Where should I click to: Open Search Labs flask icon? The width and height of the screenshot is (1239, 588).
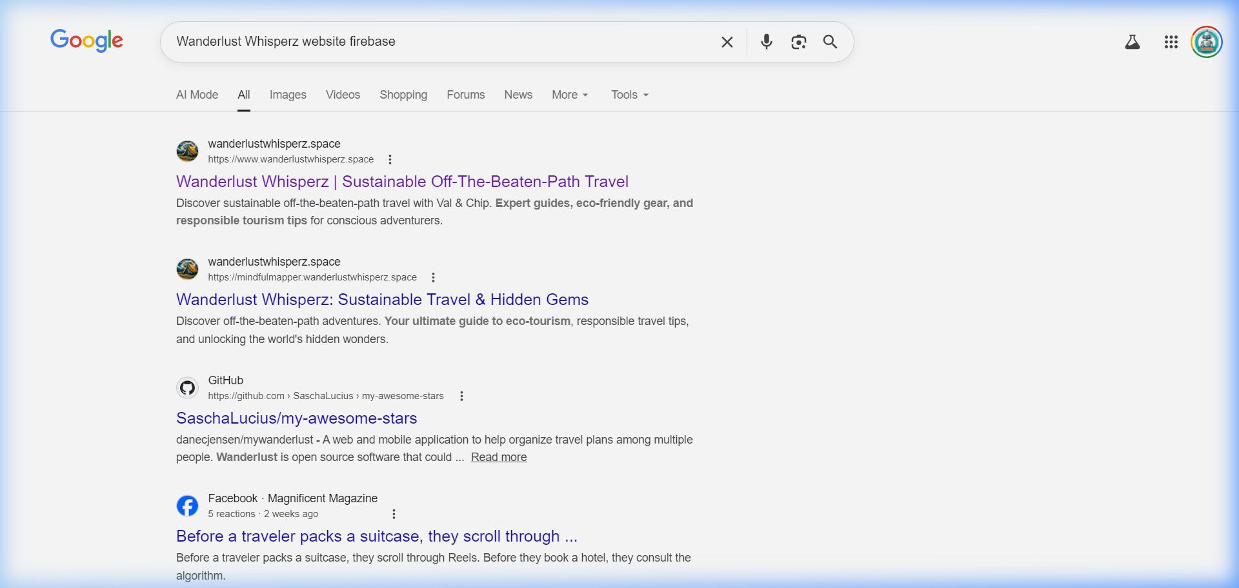point(1132,42)
